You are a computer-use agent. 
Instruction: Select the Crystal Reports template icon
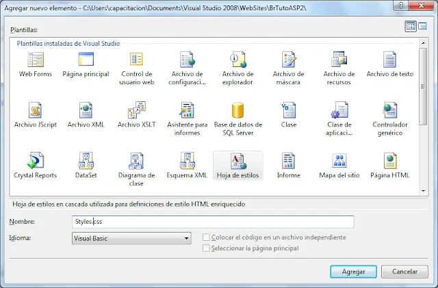pyautogui.click(x=35, y=161)
